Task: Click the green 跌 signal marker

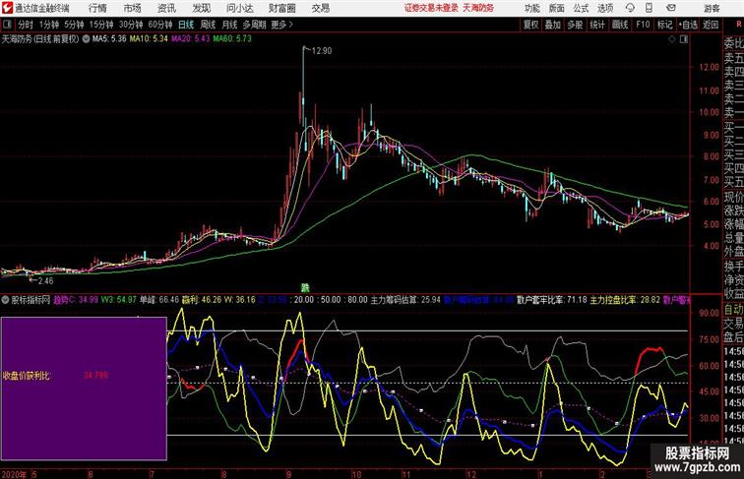Action: pyautogui.click(x=305, y=288)
